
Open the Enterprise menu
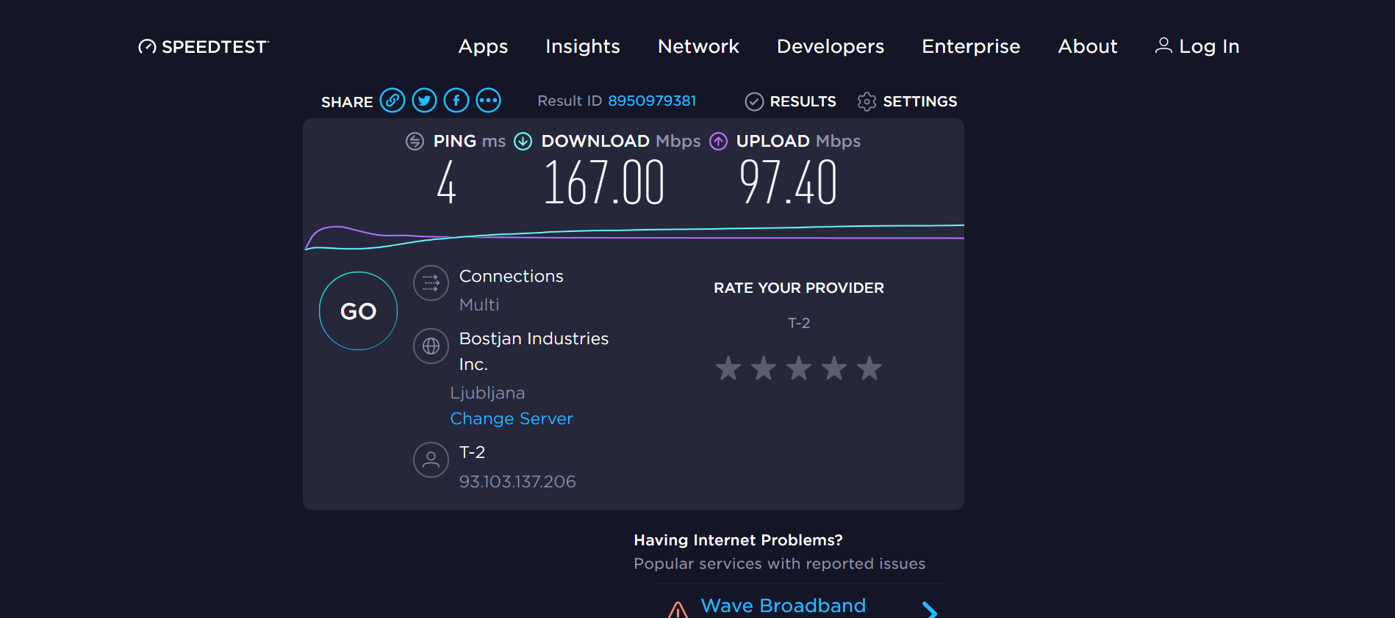click(x=971, y=47)
